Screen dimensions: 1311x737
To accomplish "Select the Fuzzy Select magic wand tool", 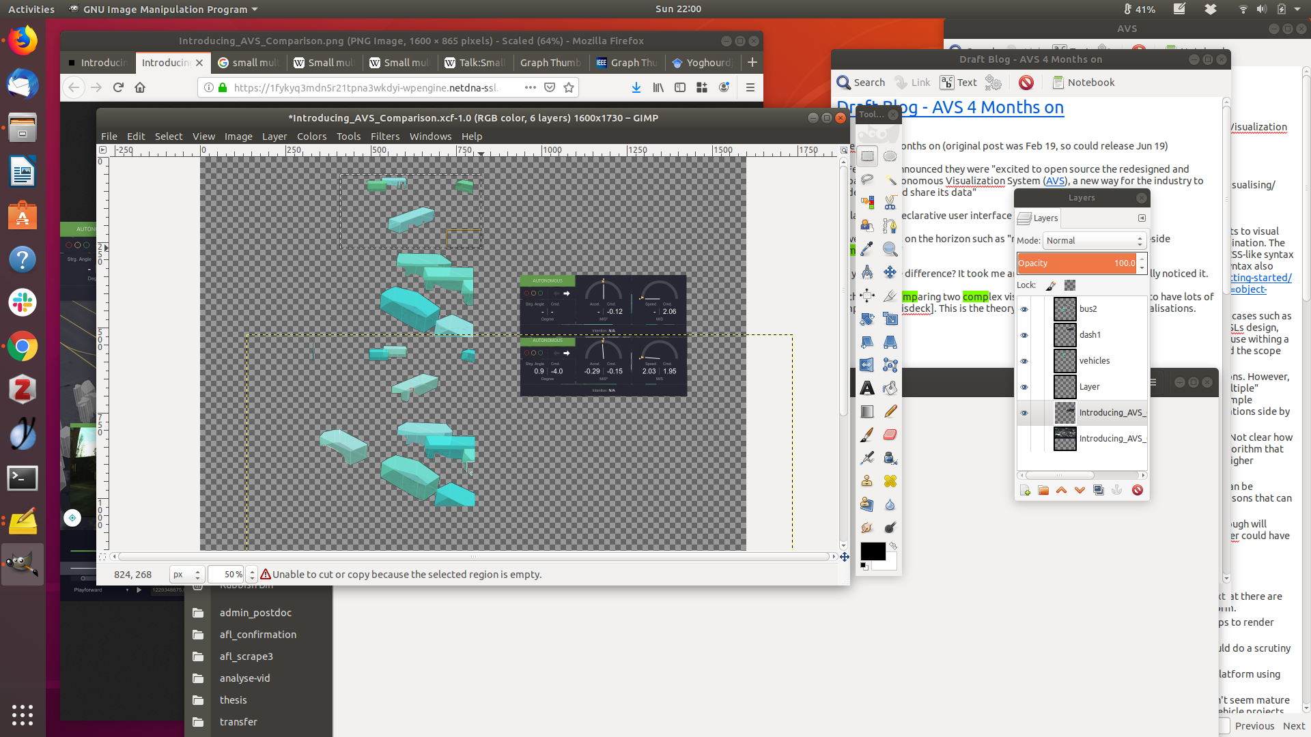I will click(890, 179).
